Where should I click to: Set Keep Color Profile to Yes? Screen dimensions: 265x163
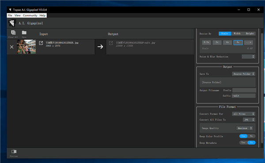tap(243, 136)
